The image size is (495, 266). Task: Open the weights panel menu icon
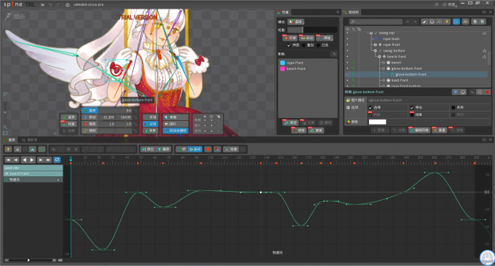coord(337,12)
